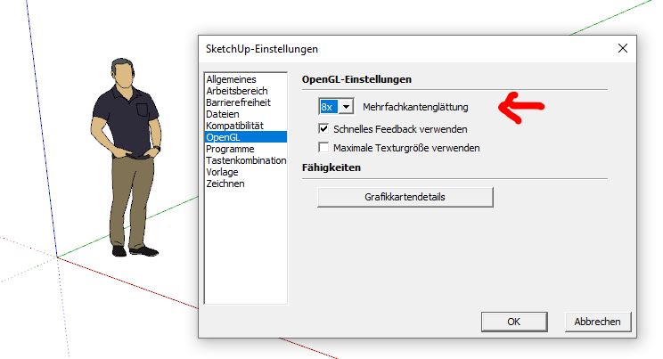This screenshot has height=359, width=663.
Task: Choose Kompatibilität from the category list
Action: pos(234,126)
